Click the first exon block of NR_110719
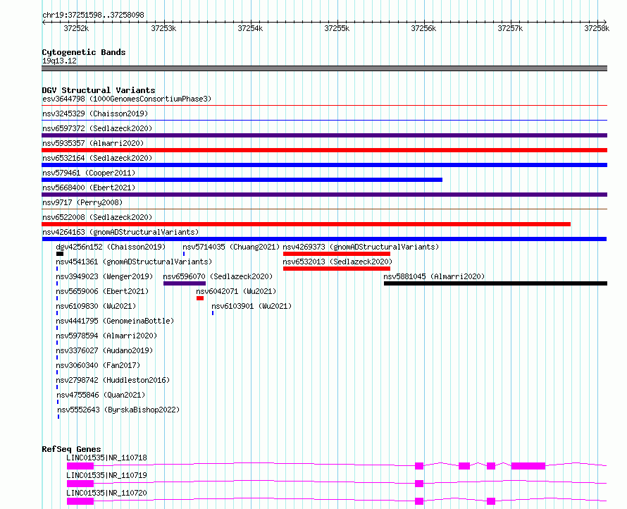 (x=80, y=484)
